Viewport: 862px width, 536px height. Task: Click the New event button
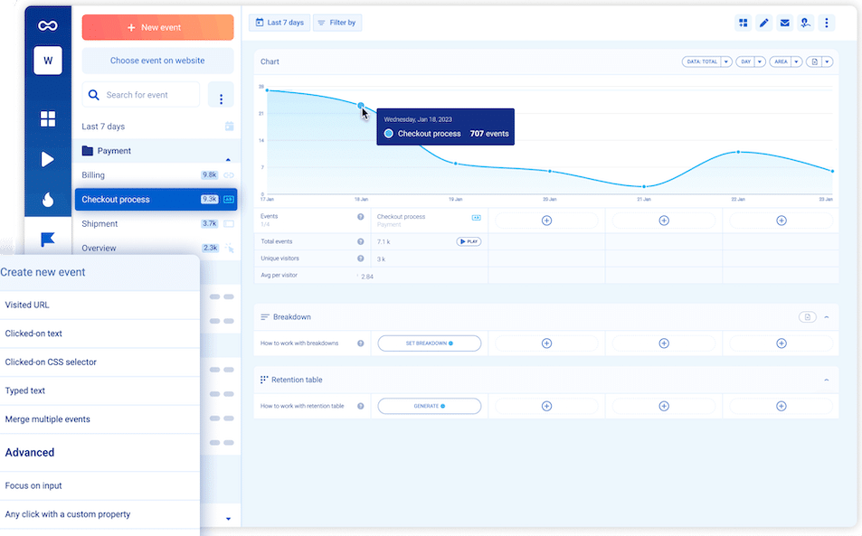coord(157,27)
